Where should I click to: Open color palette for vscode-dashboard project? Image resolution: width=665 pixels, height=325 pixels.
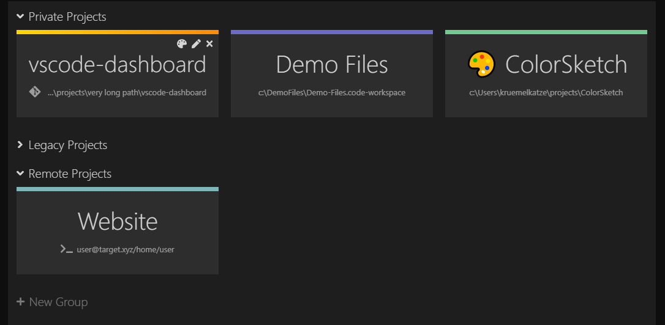click(181, 43)
